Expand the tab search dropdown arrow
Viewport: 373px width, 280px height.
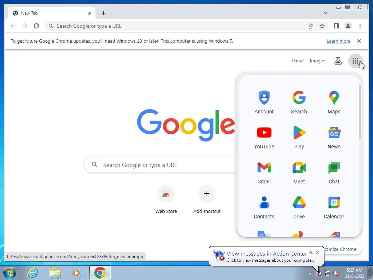[326, 13]
